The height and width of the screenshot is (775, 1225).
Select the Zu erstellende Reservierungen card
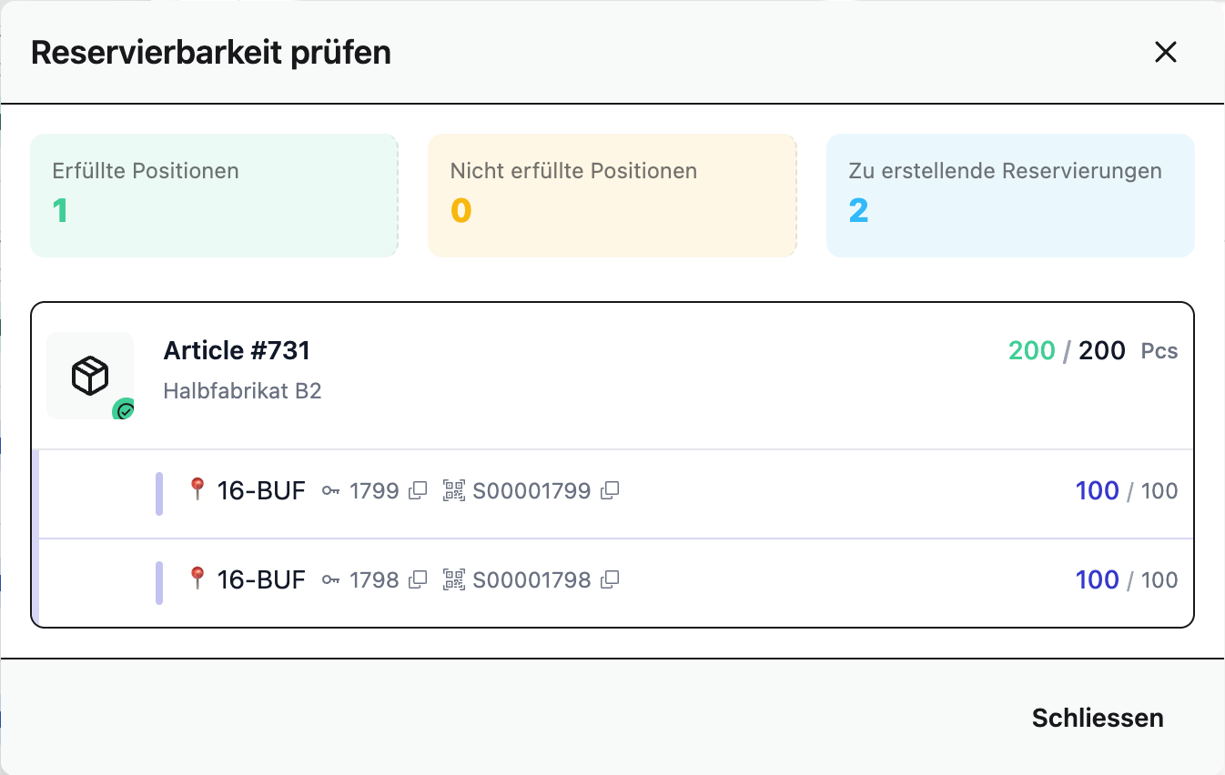point(1010,196)
